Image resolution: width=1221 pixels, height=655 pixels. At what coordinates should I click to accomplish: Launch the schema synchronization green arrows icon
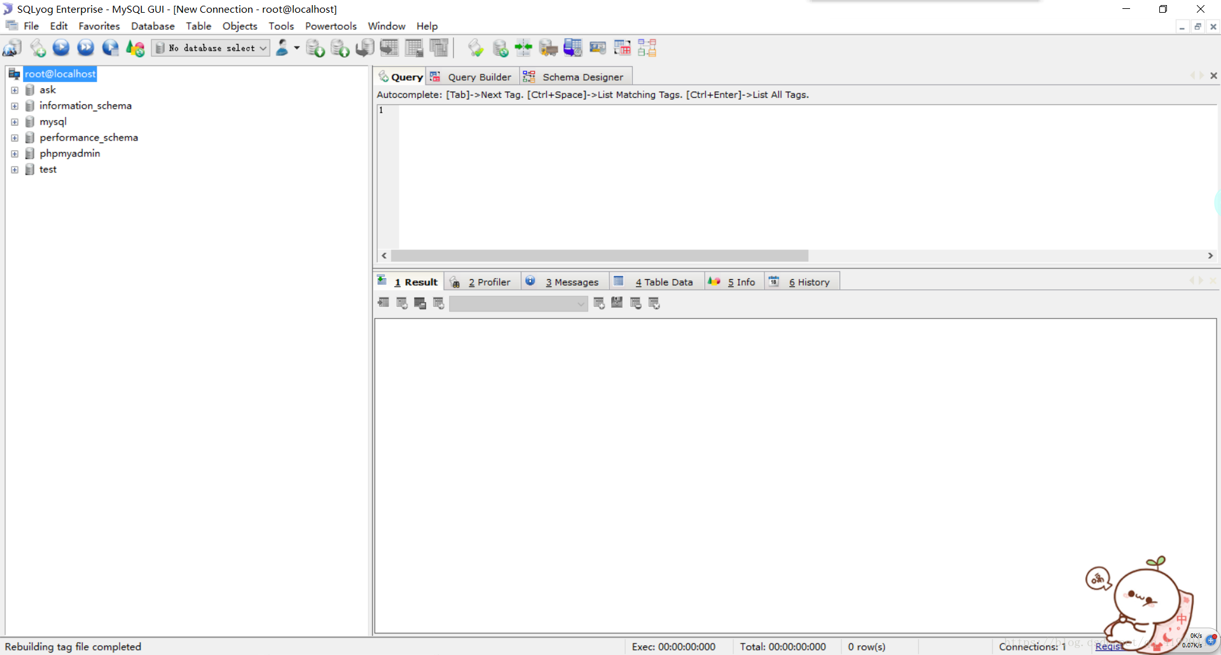coord(523,48)
